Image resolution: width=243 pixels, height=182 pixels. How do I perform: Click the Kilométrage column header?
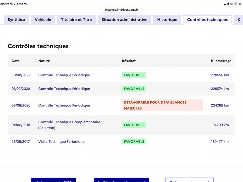(x=221, y=61)
